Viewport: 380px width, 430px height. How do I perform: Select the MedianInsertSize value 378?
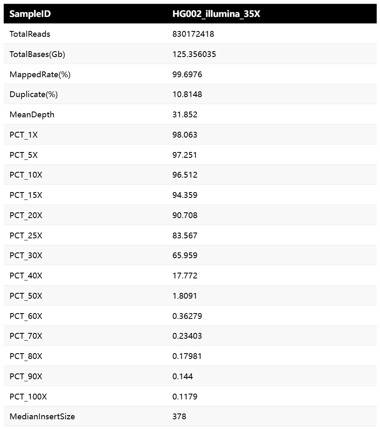point(179,416)
